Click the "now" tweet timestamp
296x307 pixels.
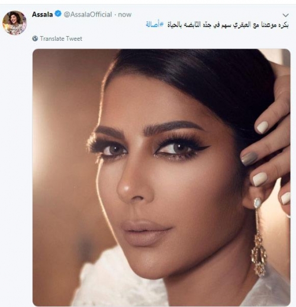tap(125, 14)
